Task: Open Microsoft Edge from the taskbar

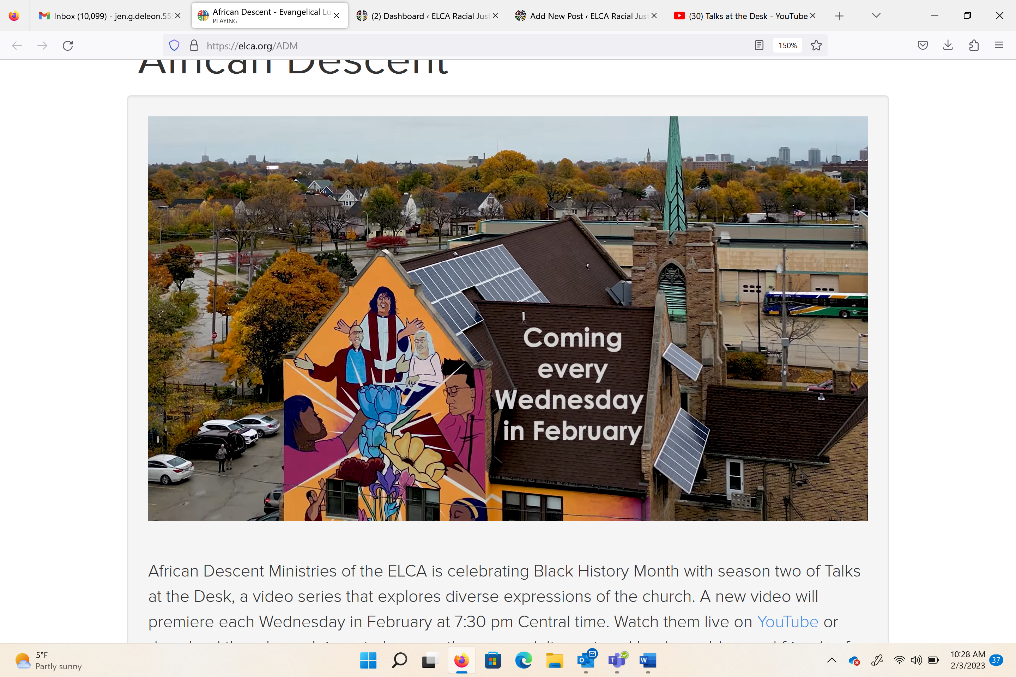Action: click(524, 660)
